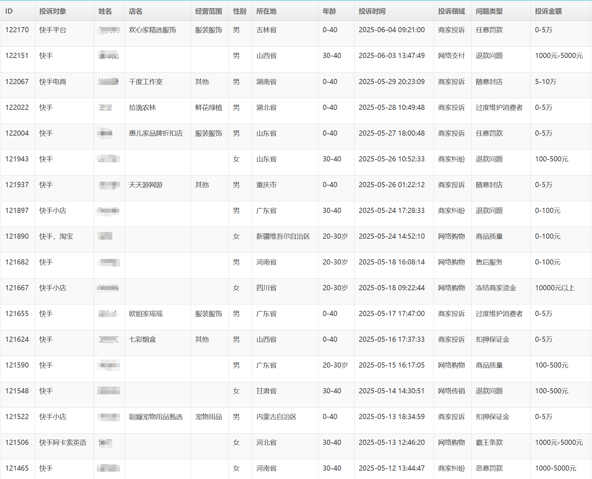Click location 四川省
Image resolution: width=592 pixels, height=479 pixels.
pos(266,288)
